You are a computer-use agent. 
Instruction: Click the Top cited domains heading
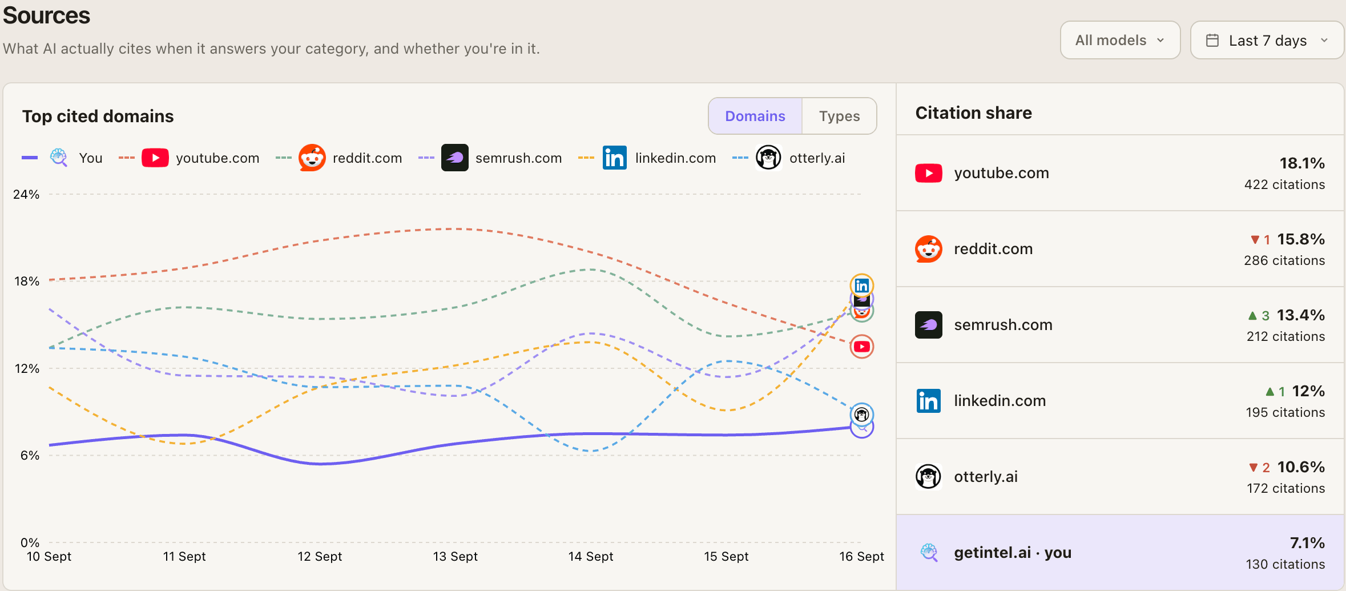(98, 116)
